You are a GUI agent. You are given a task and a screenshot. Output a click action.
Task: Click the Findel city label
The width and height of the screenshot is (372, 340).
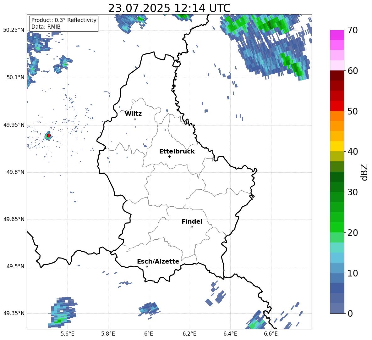192,221
